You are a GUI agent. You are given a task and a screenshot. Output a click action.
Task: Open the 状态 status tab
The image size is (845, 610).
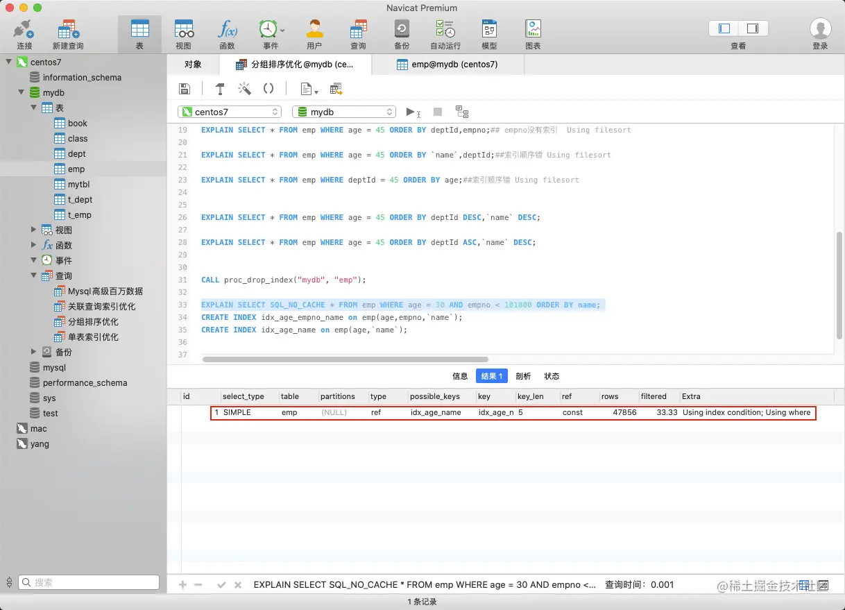552,376
